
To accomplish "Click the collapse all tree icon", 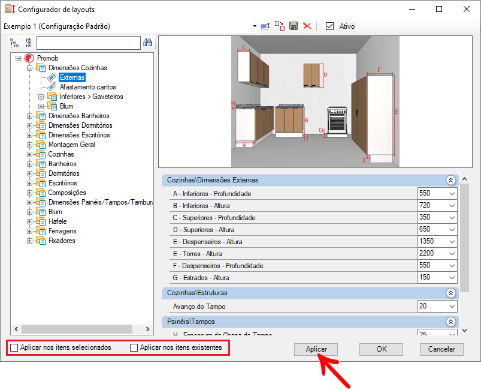I will [28, 43].
